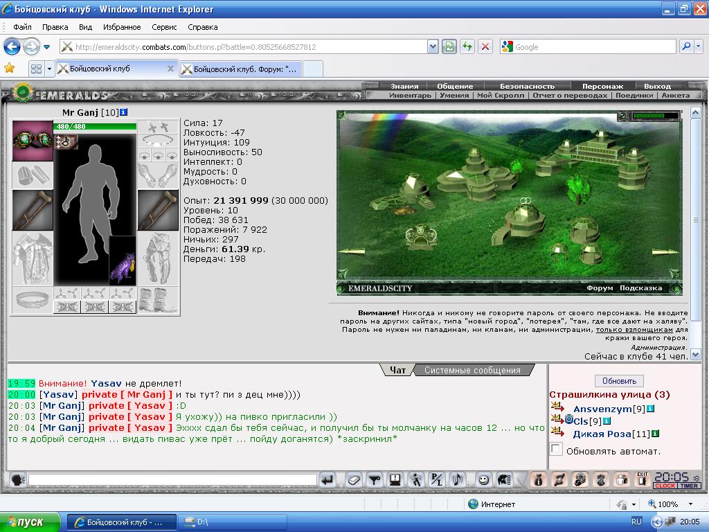Click the EXIT door icon

click(x=642, y=479)
